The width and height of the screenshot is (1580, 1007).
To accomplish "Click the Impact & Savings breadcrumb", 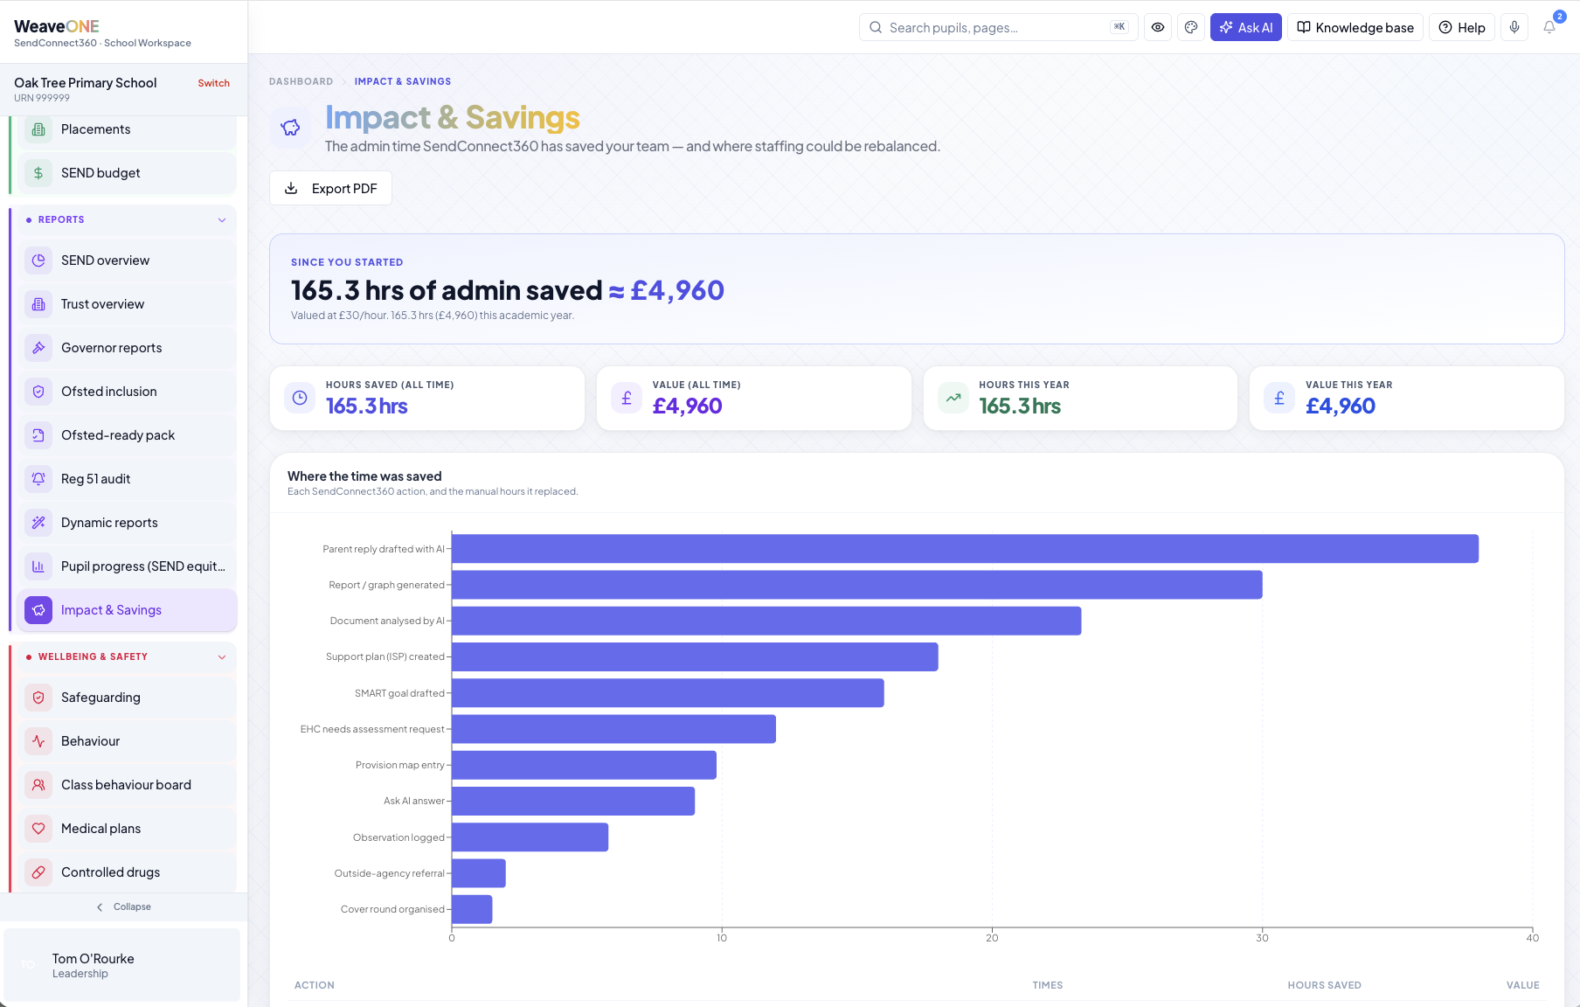I will click(403, 81).
